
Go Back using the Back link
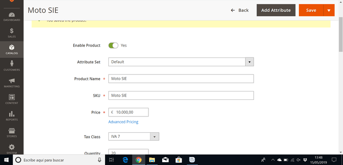pos(240,10)
